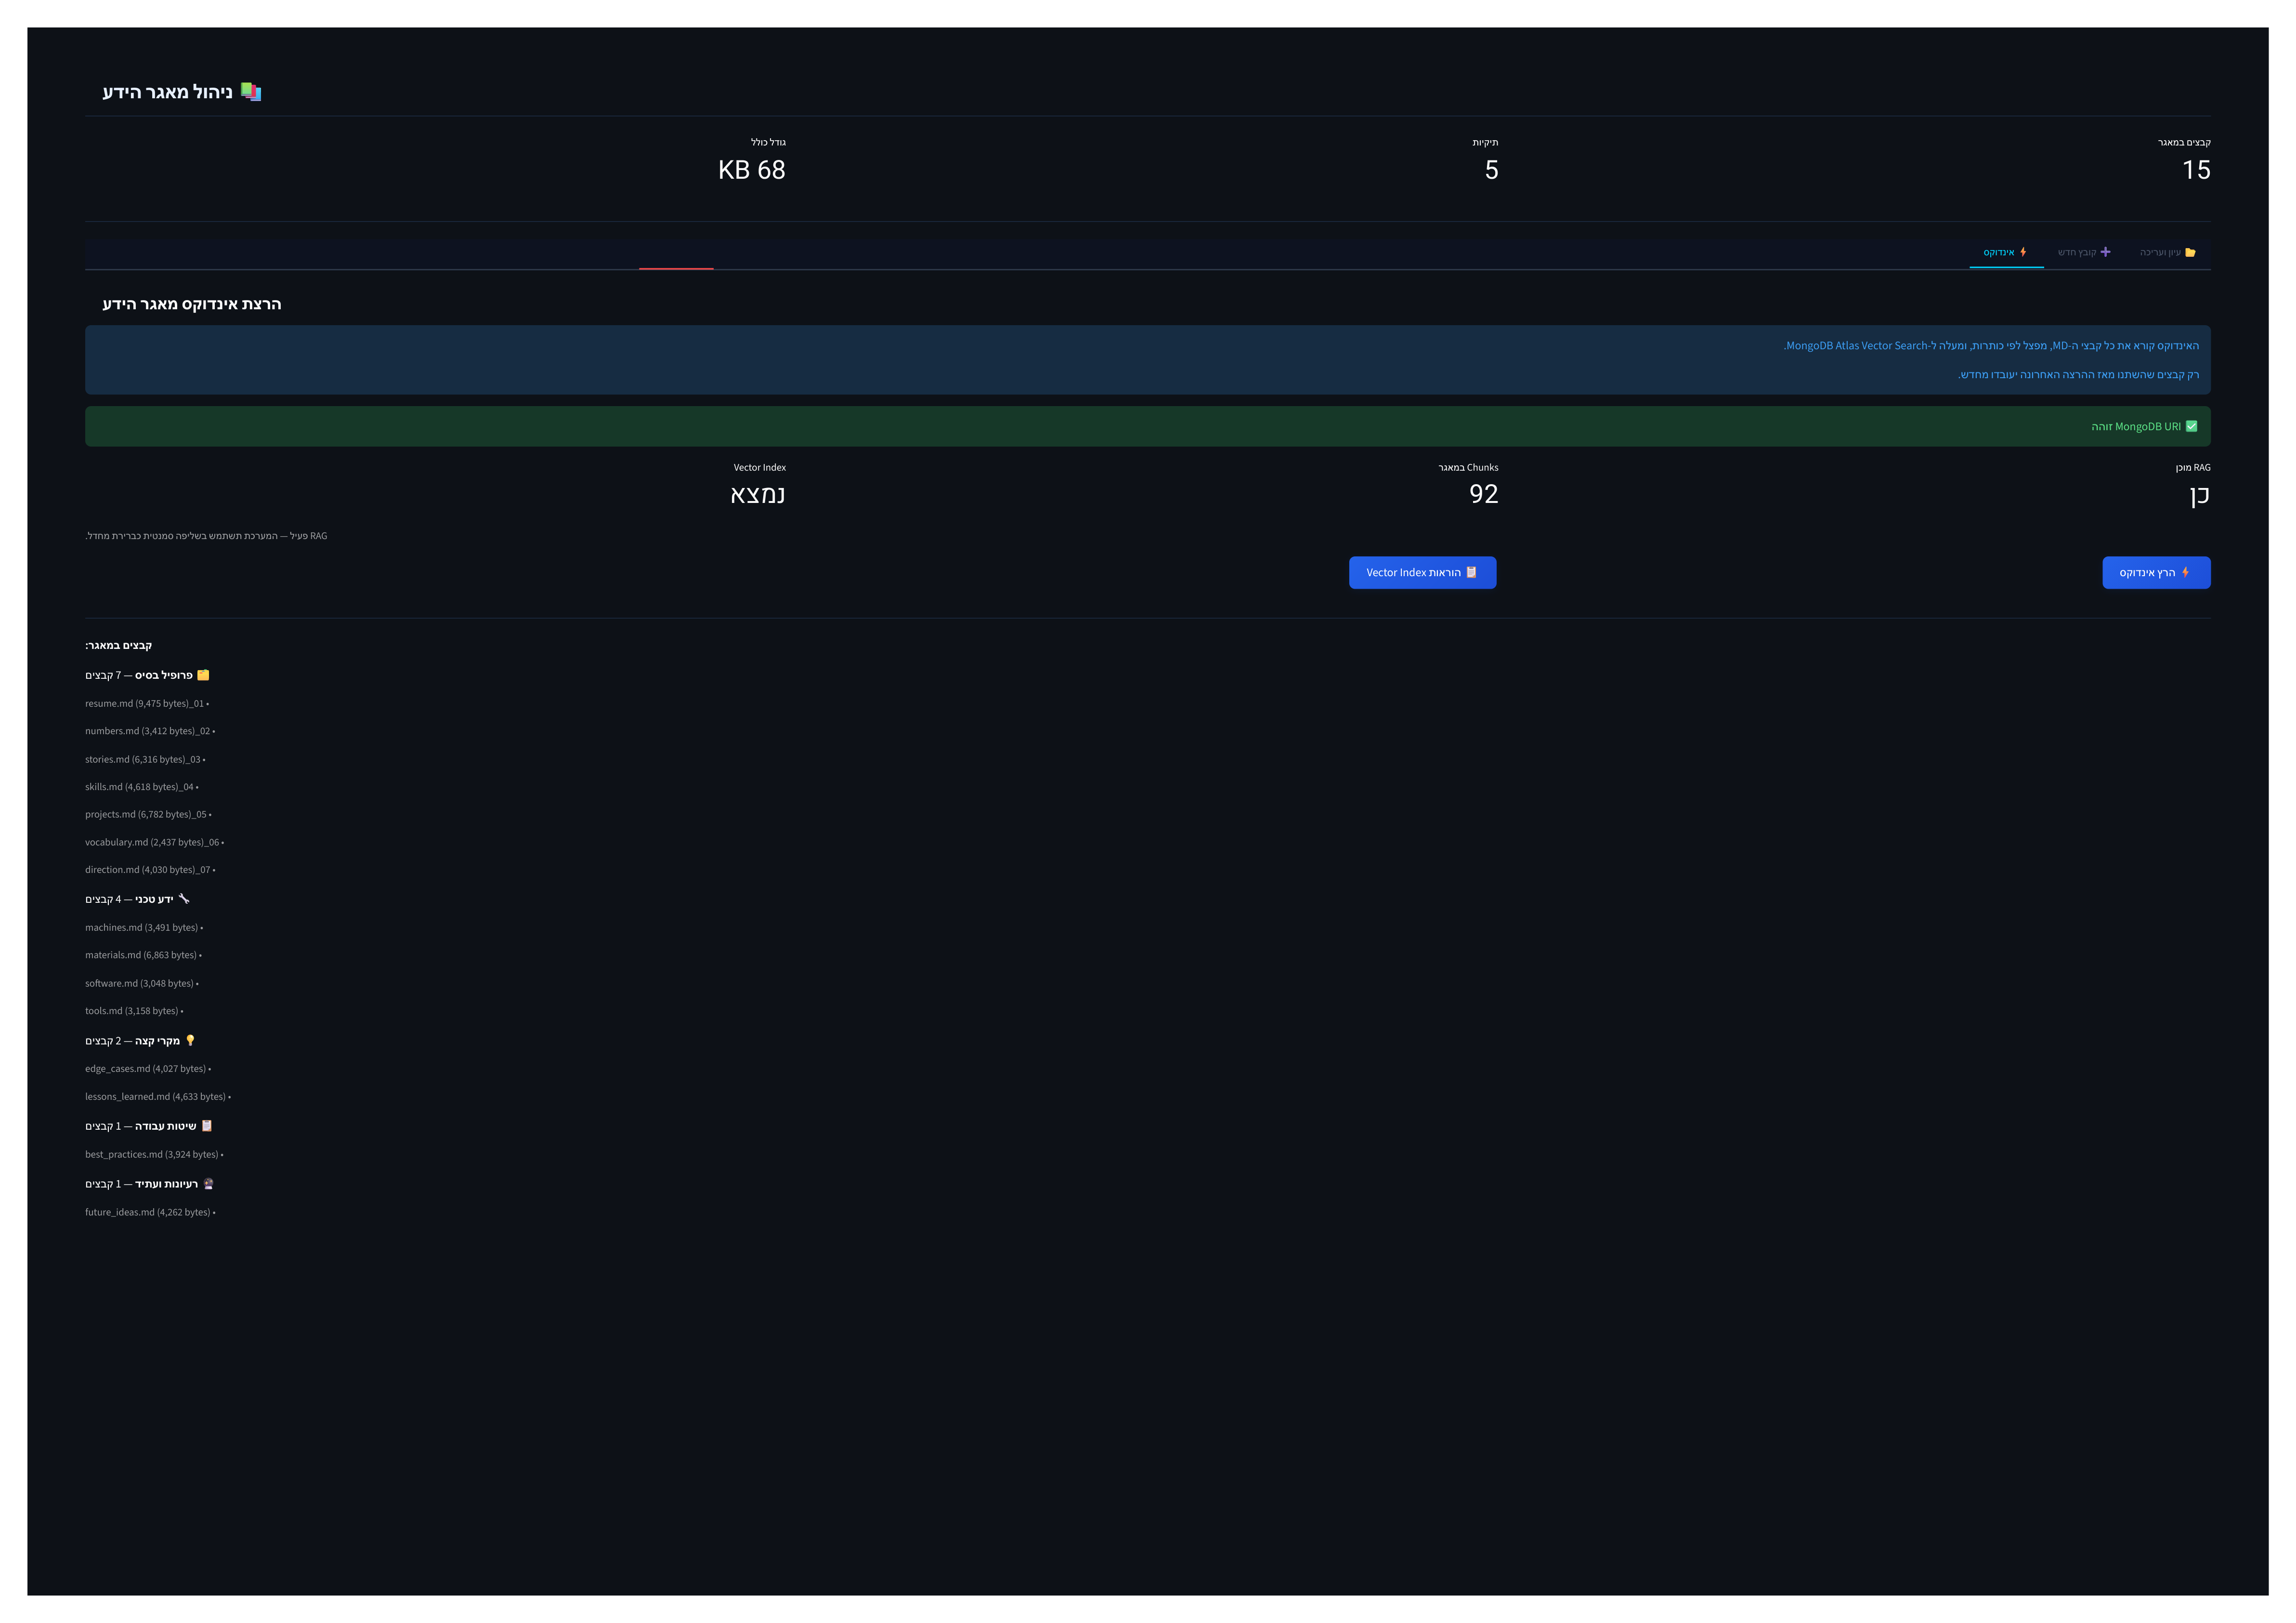
Task: Click the lessons_learned.md file entry
Action: (158, 1096)
